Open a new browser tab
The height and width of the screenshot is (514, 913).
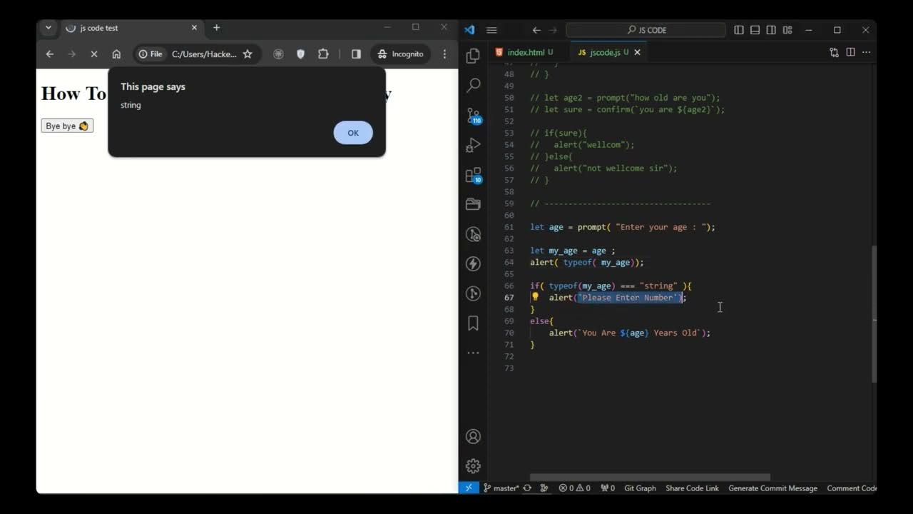tap(217, 28)
